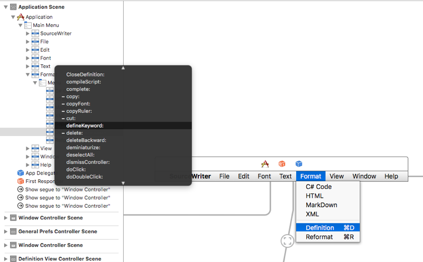Viewport: 423px width, 262px height.
Task: Click the zoom-to-fit circle icon on canvas
Action: 287,241
